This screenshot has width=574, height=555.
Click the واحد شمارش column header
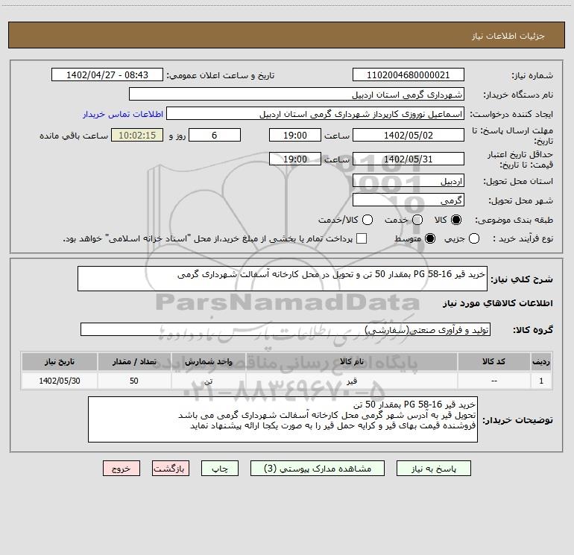208,361
